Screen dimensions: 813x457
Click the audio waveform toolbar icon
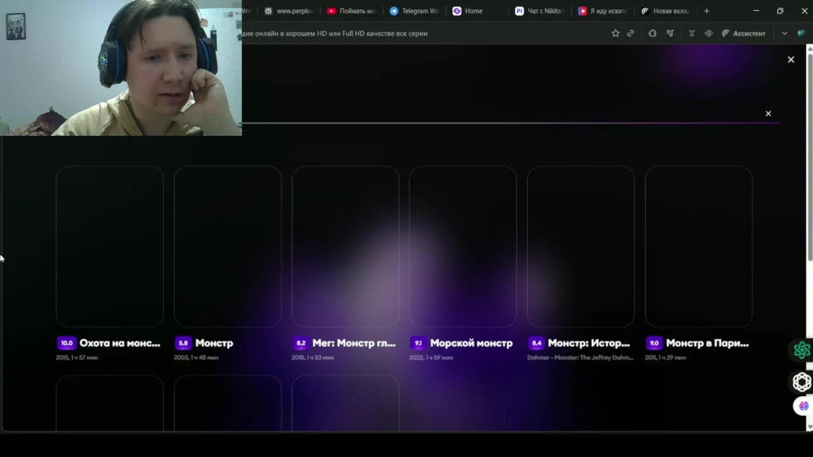709,33
